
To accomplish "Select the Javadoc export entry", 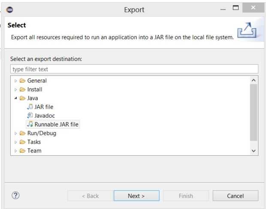I will (45, 115).
